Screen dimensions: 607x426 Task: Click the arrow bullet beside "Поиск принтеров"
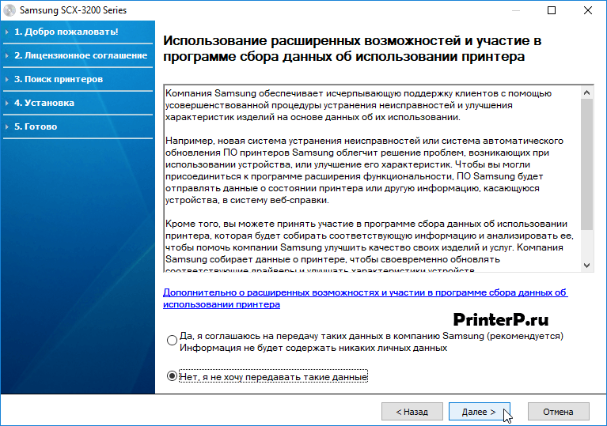(7, 80)
